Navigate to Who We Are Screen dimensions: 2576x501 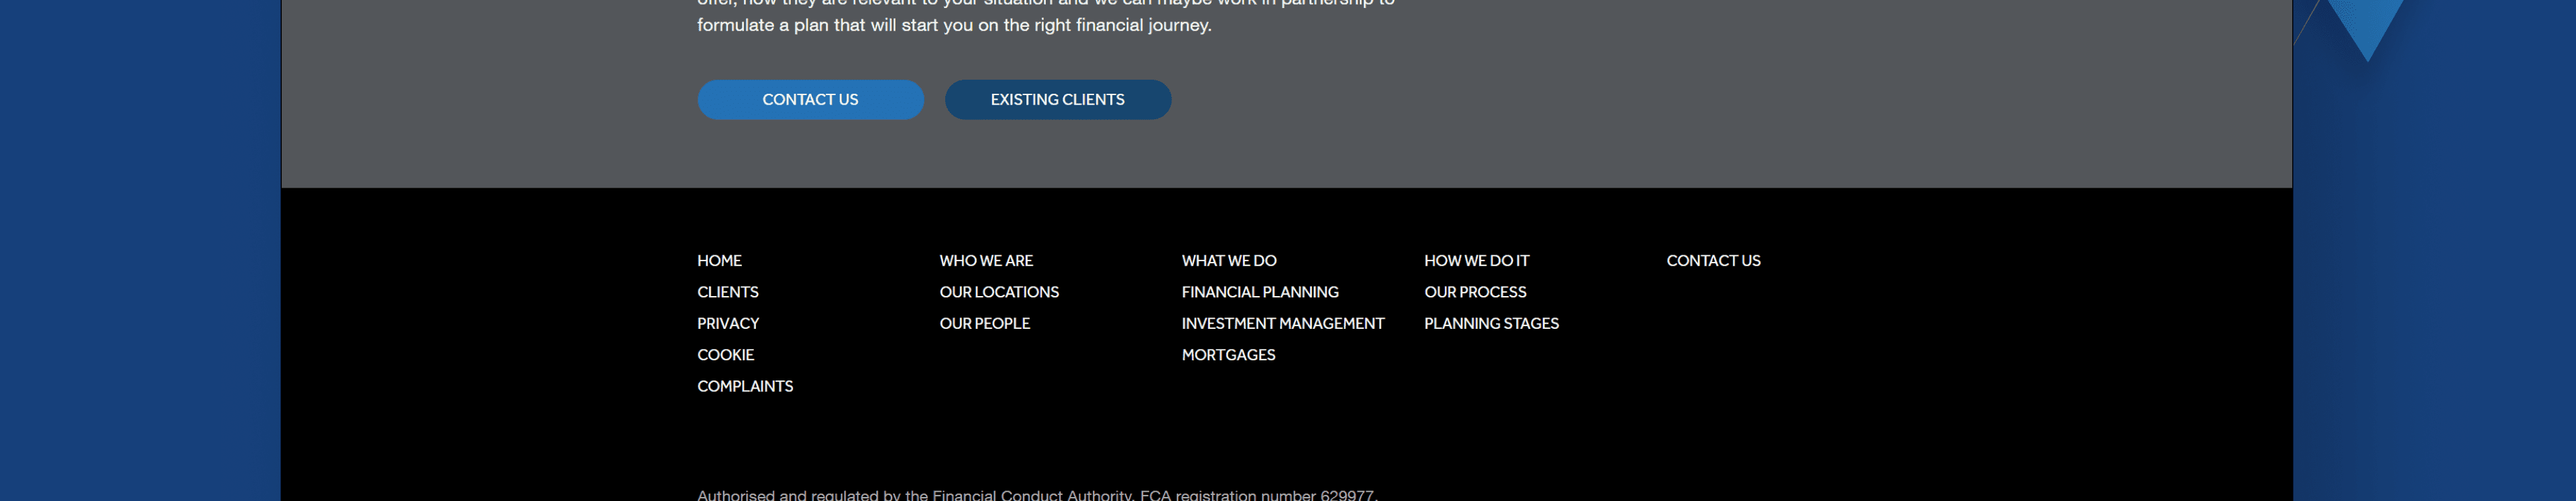[985, 261]
